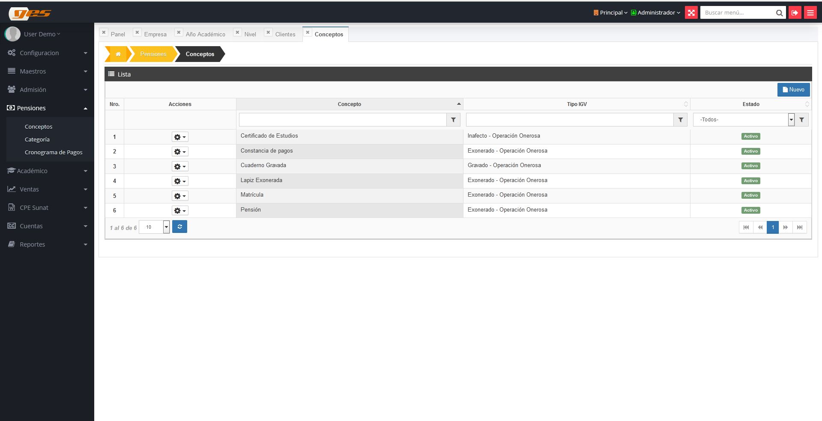Click the red hamburger menu icon
Screen dimensions: 822x421
810,13
